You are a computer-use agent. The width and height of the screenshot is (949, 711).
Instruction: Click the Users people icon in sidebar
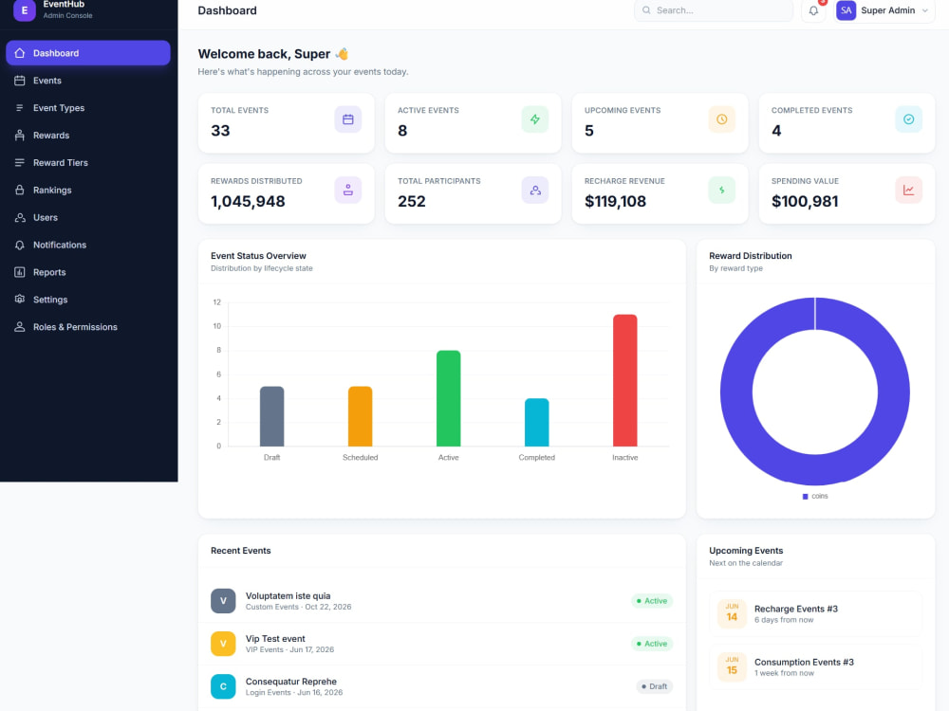pyautogui.click(x=20, y=218)
